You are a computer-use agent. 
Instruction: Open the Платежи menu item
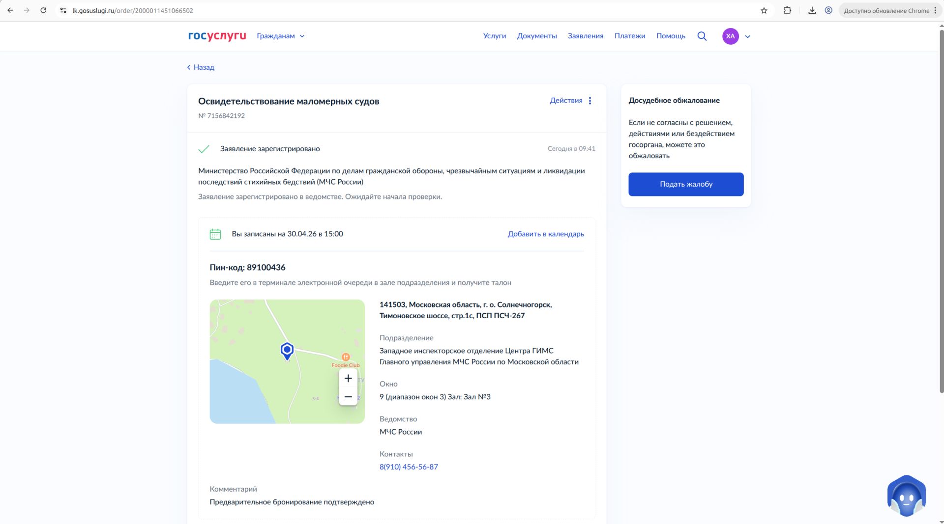[x=629, y=36]
